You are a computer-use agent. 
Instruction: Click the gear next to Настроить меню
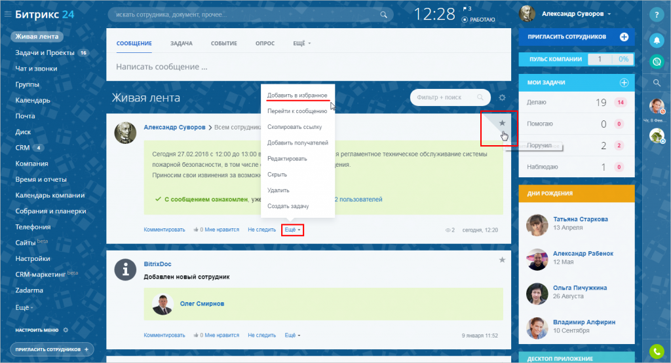coord(66,330)
